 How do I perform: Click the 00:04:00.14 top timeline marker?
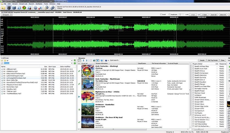click(118, 17)
